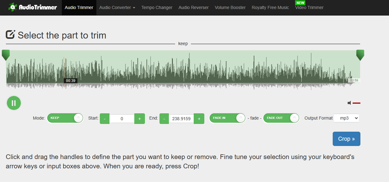Expand the Audio Converter dropdown menu

pyautogui.click(x=117, y=7)
